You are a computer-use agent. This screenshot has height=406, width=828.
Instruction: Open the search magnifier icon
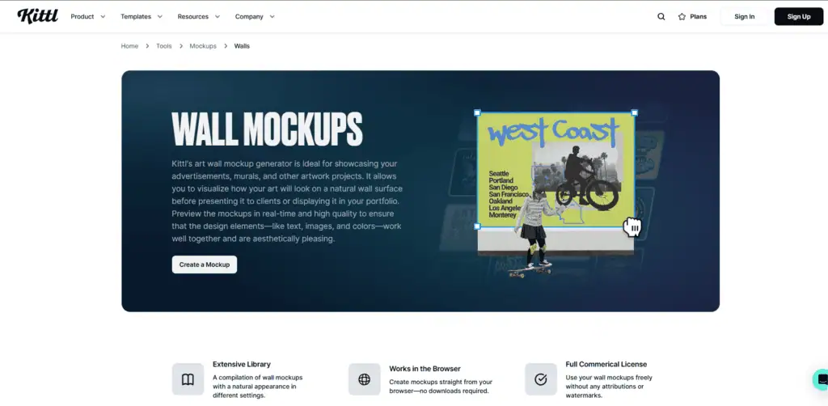[x=661, y=16]
